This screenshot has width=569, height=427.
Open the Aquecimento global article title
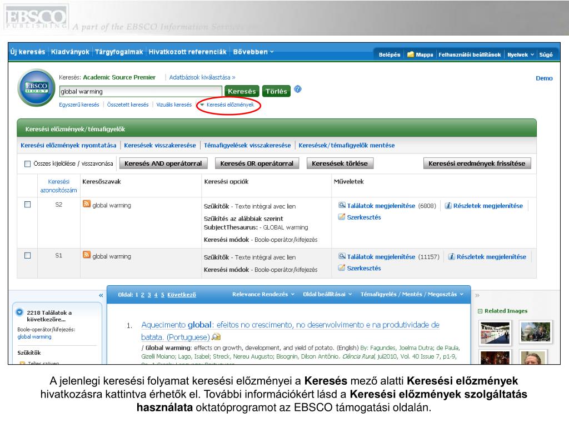[x=290, y=331]
